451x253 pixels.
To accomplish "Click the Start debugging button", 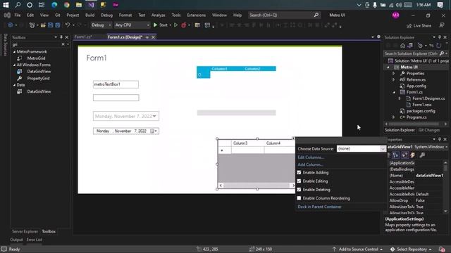I will (x=161, y=25).
